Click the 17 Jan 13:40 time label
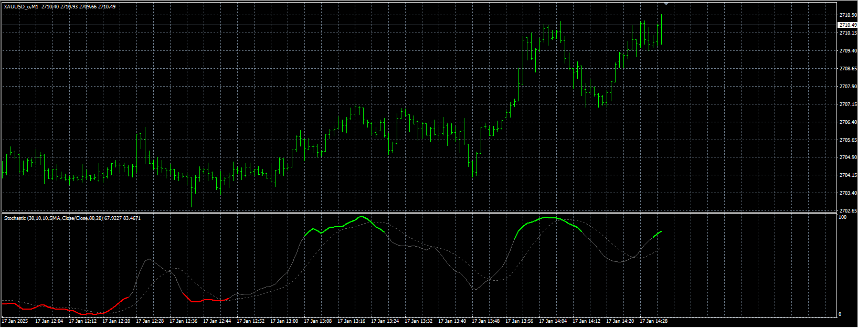 point(452,321)
